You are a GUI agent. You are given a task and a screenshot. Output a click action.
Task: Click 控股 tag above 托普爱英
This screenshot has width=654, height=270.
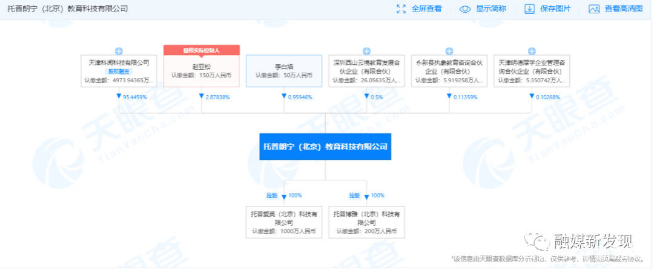pos(272,196)
